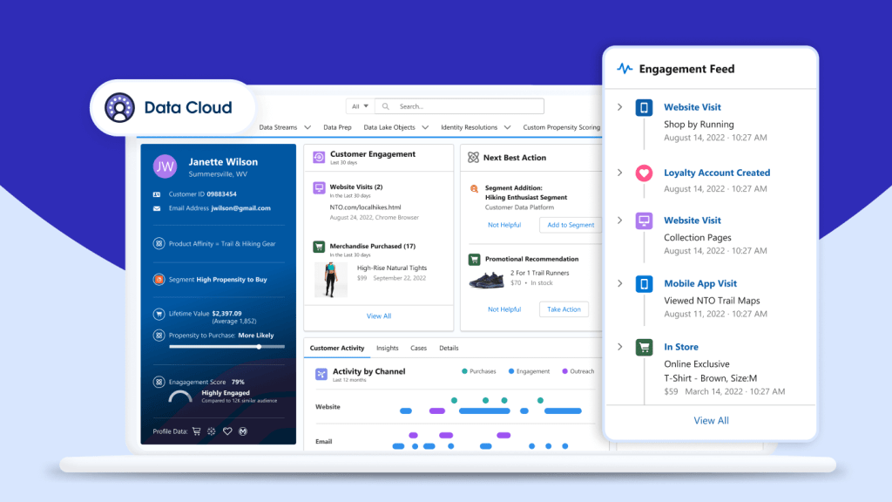Screen dimensions: 892x502
Task: Click the Engagement Score gauge arc
Action: 180,397
